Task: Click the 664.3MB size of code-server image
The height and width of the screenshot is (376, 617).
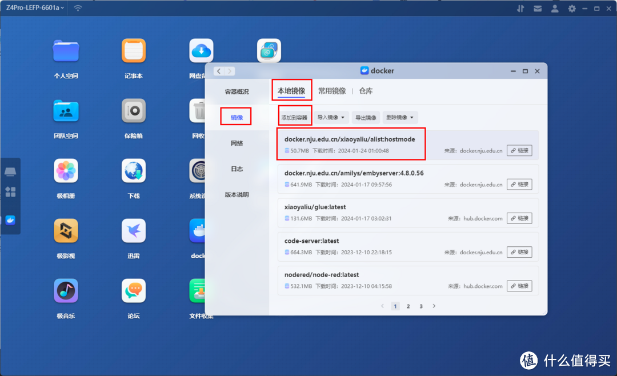Action: click(301, 253)
